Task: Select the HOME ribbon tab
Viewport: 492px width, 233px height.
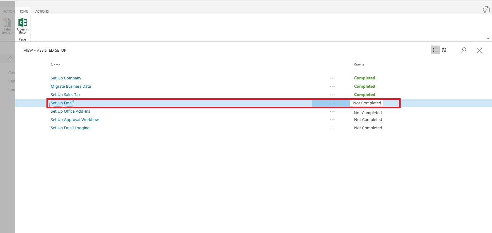Action: (23, 11)
